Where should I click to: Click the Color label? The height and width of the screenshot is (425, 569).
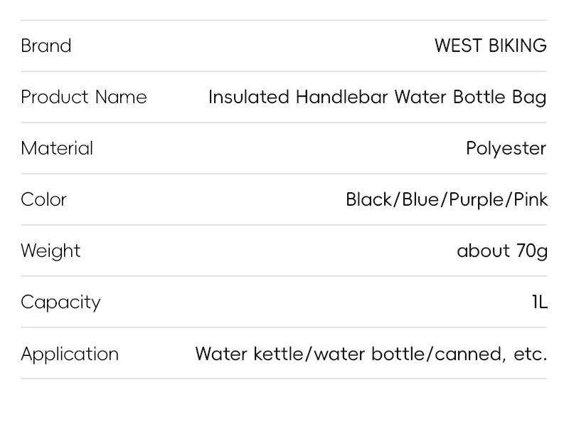(x=43, y=199)
